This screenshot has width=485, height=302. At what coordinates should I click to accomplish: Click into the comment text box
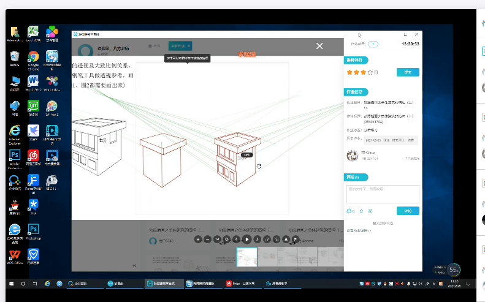383,194
